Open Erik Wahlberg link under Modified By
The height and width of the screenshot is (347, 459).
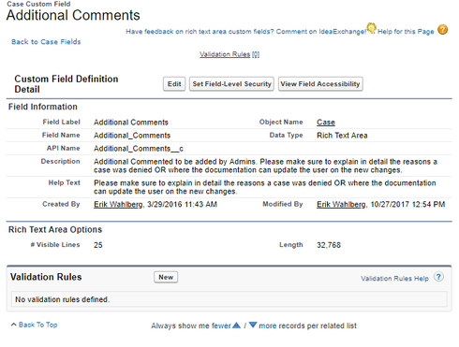click(x=341, y=204)
